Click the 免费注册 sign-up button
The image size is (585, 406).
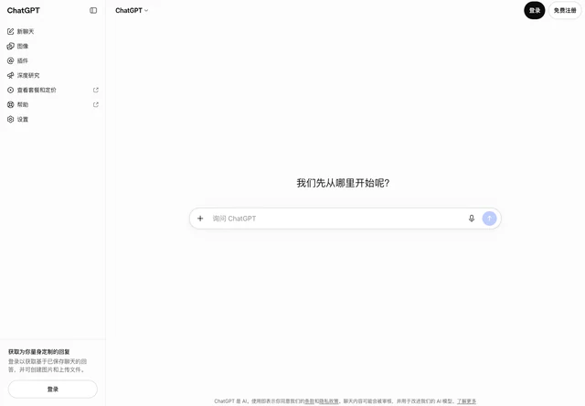(565, 10)
